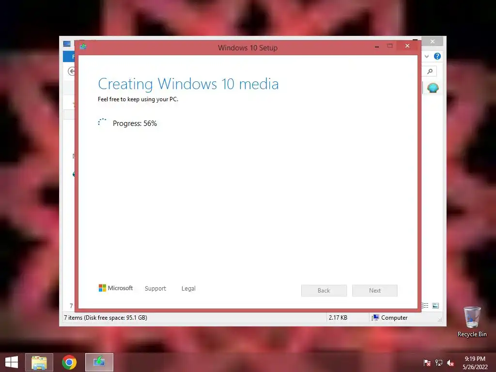
Task: Click the 9:19 PM taskbar clock
Action: coord(475,359)
